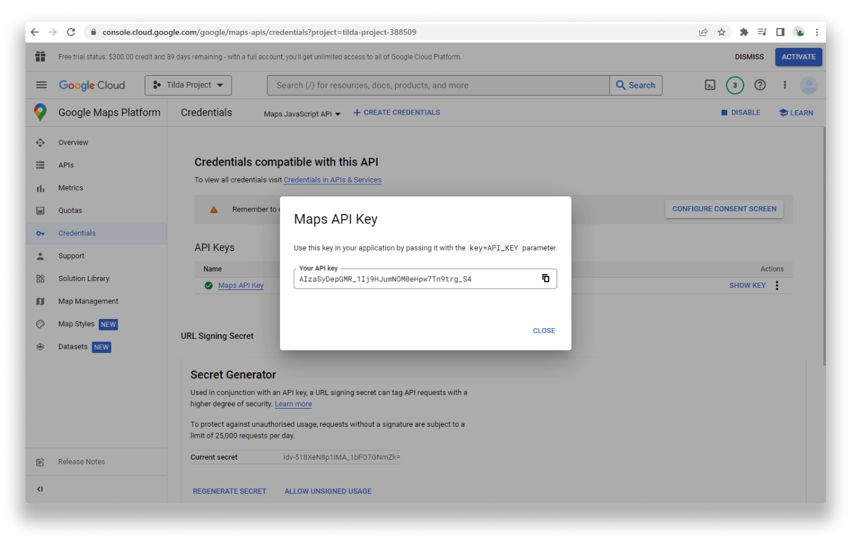Open the LEARN panel
Image resolution: width=852 pixels, height=550 pixels.
(x=796, y=113)
